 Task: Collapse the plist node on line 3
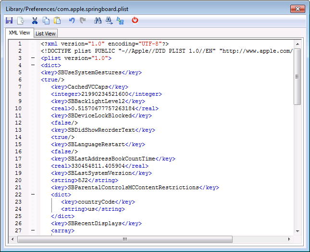tap(33, 58)
